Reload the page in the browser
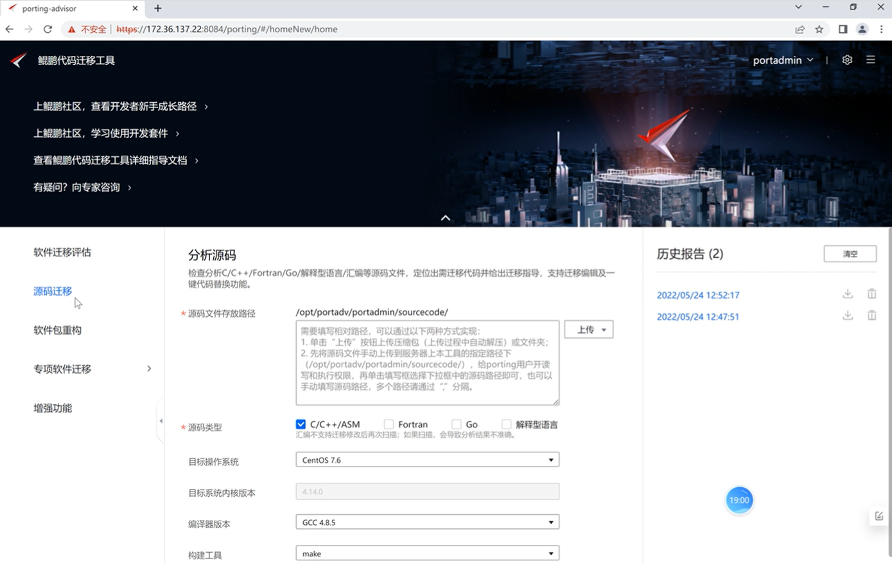Viewport: 892px width, 563px height. click(x=48, y=29)
